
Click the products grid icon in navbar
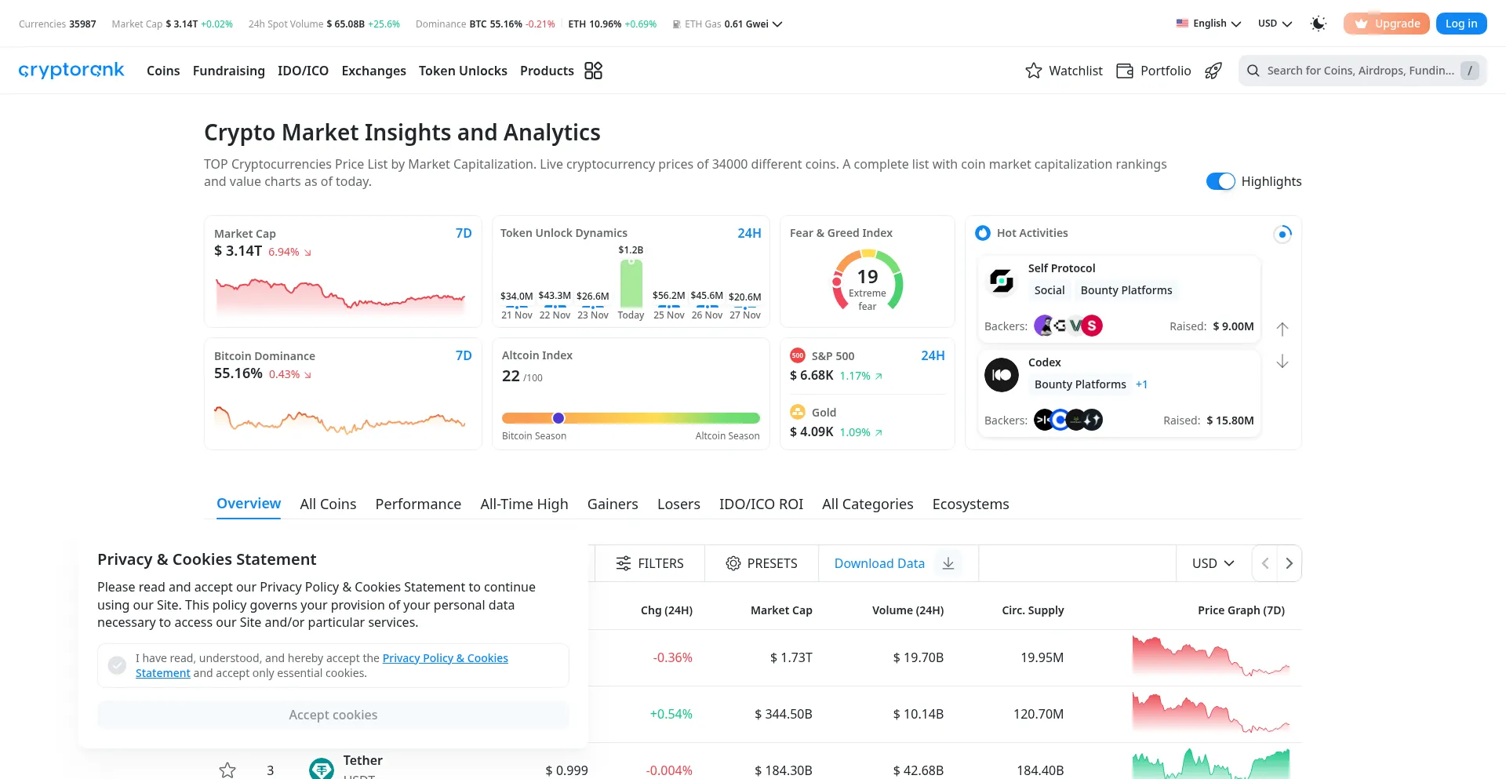click(593, 71)
